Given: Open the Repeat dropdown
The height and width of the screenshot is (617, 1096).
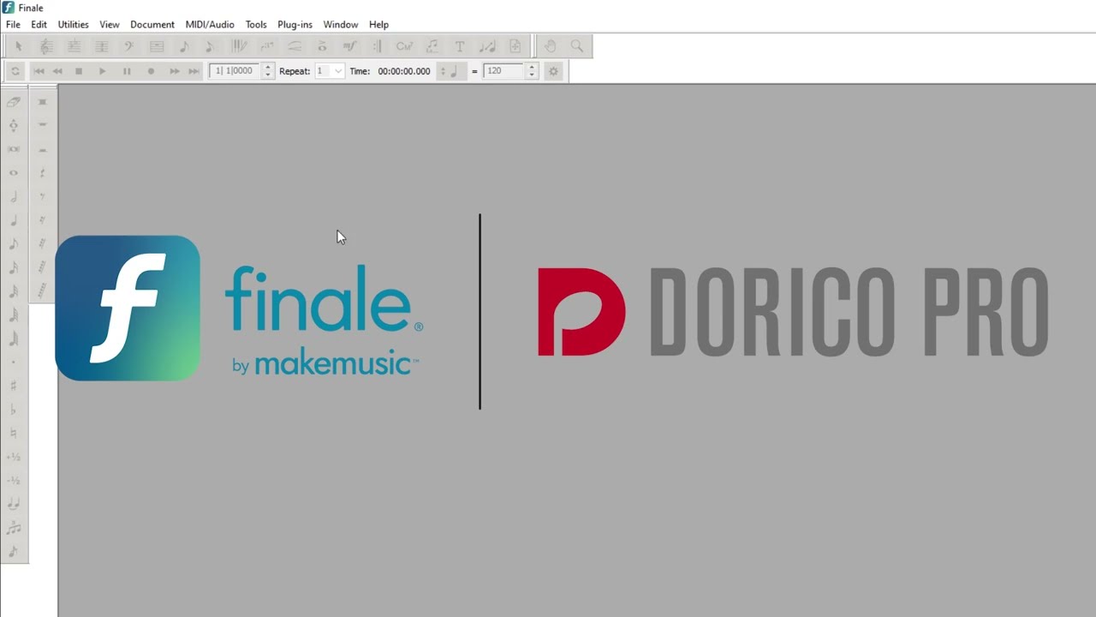Looking at the screenshot, I should click(x=330, y=71).
